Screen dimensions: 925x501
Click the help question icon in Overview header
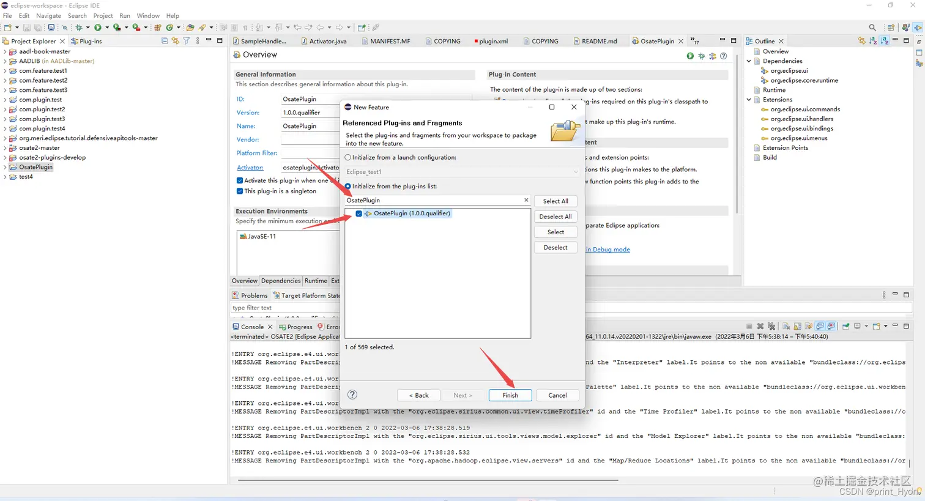point(723,56)
